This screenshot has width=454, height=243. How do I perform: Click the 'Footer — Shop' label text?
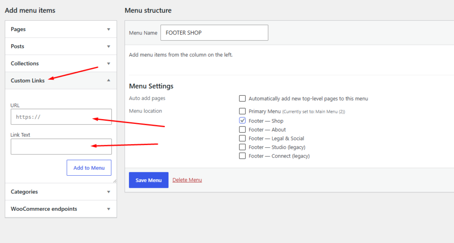[266, 121]
